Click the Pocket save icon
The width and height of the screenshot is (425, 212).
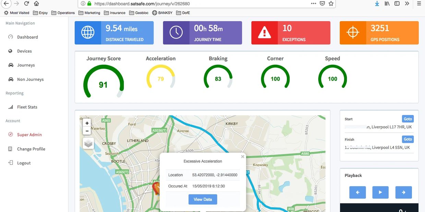point(322,4)
